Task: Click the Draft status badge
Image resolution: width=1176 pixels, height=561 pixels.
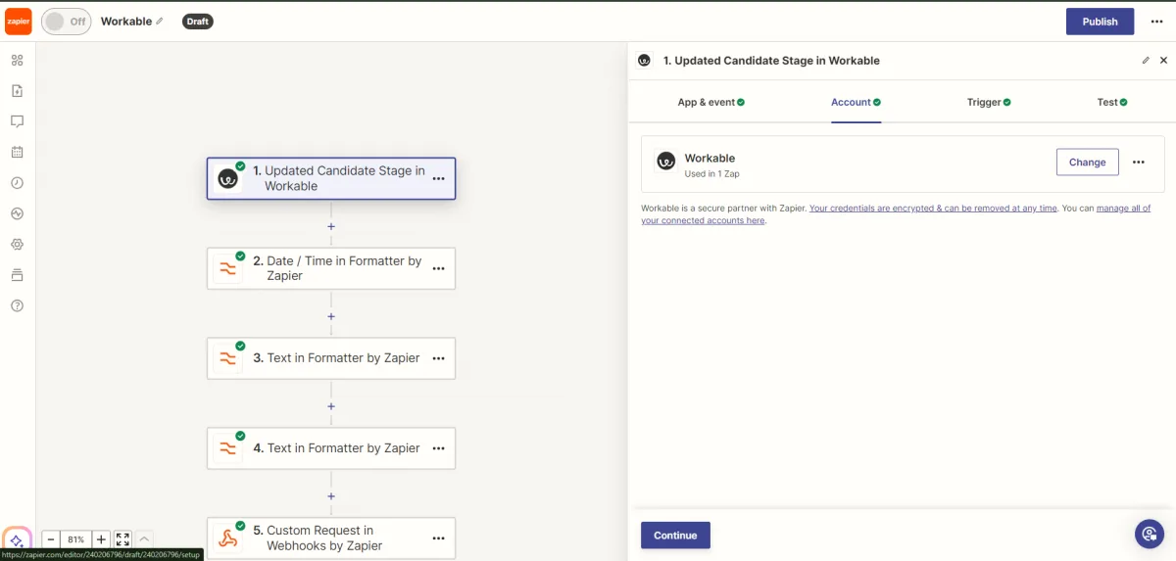Action: [x=198, y=22]
